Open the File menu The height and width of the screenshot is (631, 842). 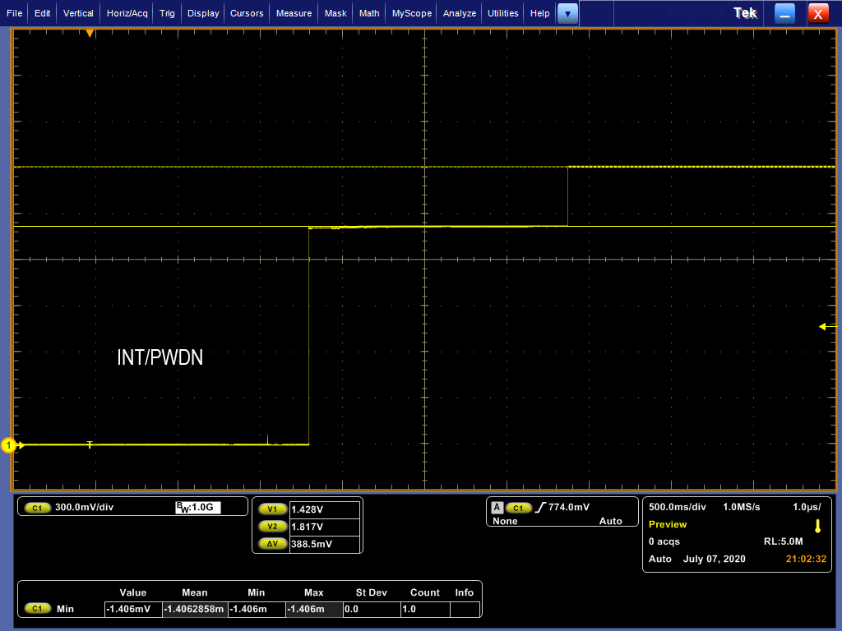14,13
